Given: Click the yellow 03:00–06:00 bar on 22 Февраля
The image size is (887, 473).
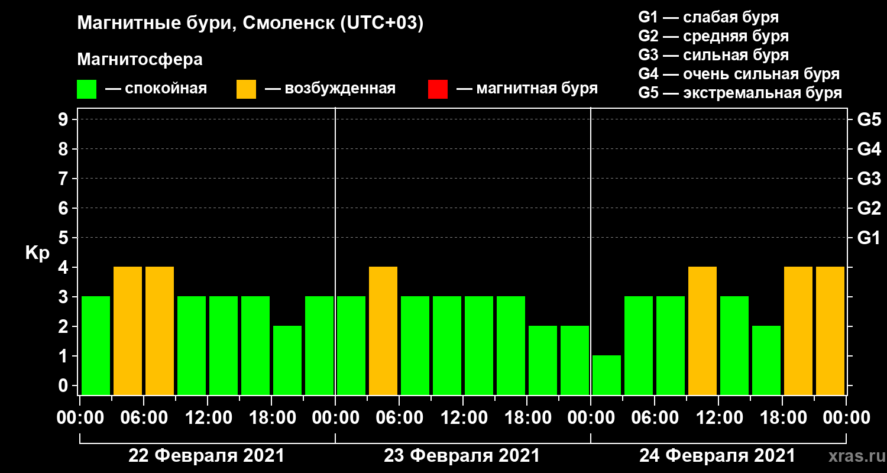Looking at the screenshot, I should (128, 331).
